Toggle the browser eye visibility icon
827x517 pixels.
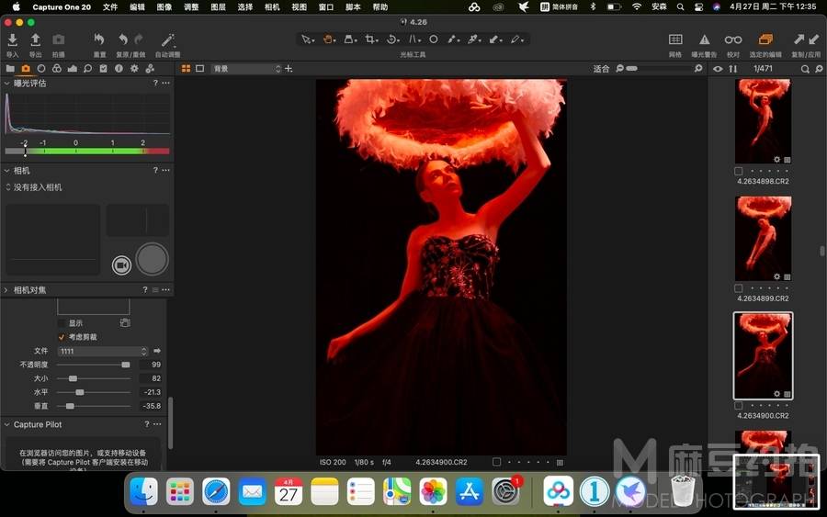point(718,69)
